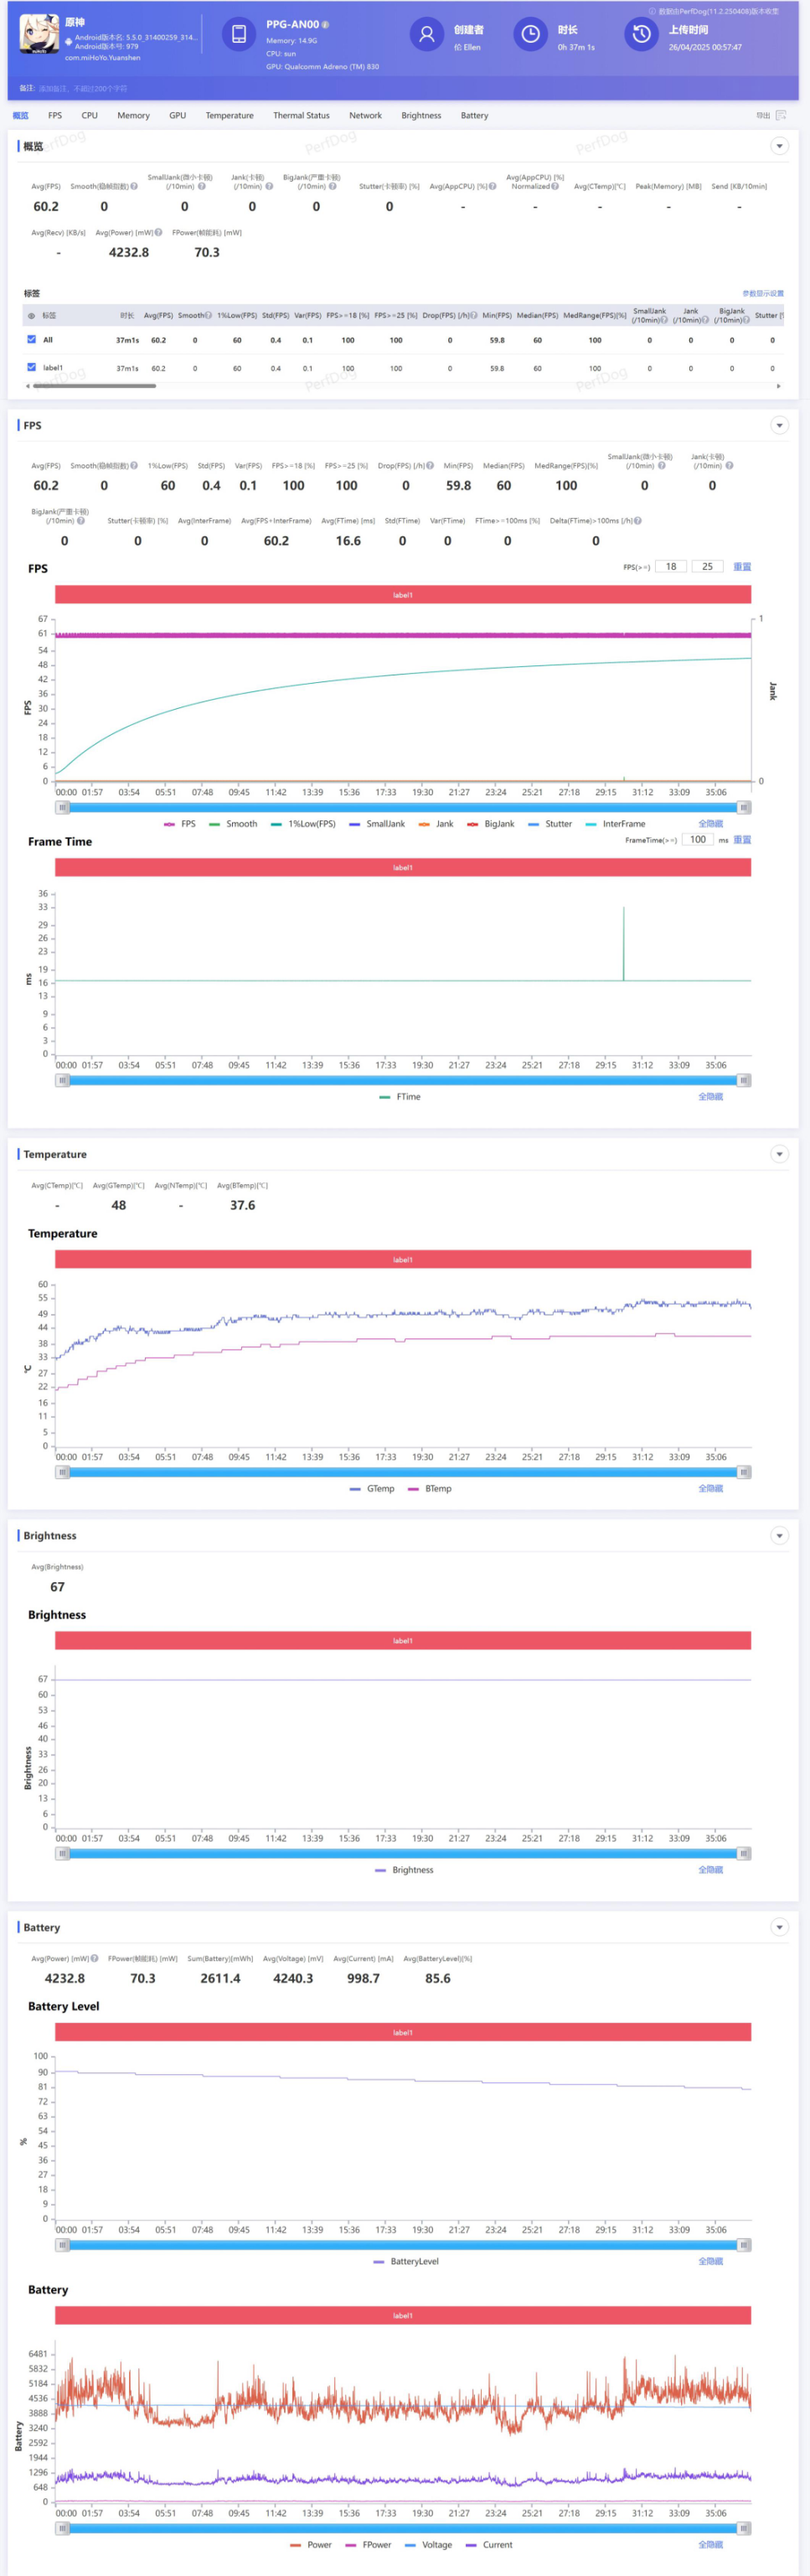Click Frame Time chart range slider right handle
The height and width of the screenshot is (2576, 810).
[743, 1081]
